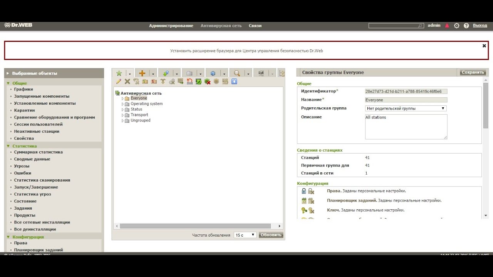Viewport: 493px width, 277px height.
Task: Collapse the Статистика sidebar section
Action: 8,146
